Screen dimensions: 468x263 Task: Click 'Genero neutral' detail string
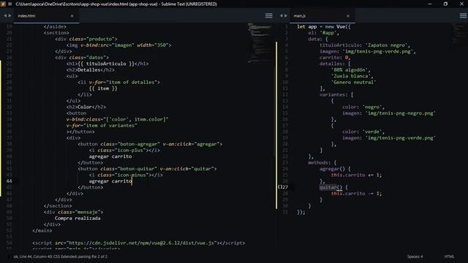[x=353, y=83]
